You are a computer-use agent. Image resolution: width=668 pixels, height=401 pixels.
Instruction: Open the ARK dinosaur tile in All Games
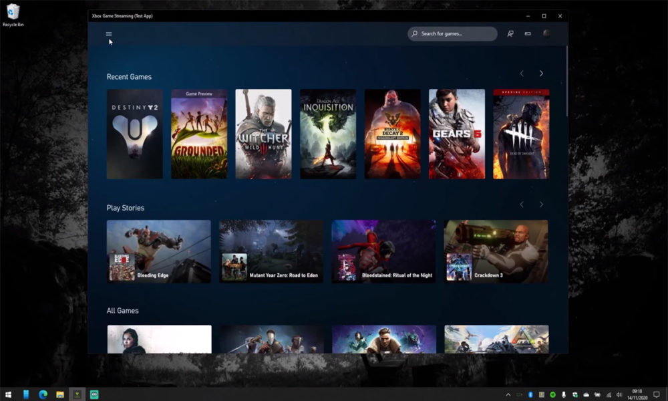click(x=496, y=340)
